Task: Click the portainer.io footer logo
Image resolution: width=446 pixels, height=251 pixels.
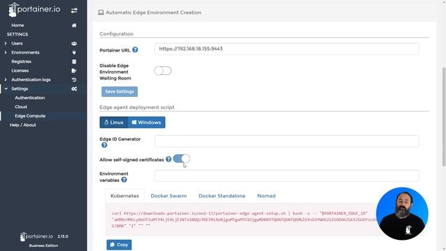Action: (36, 236)
